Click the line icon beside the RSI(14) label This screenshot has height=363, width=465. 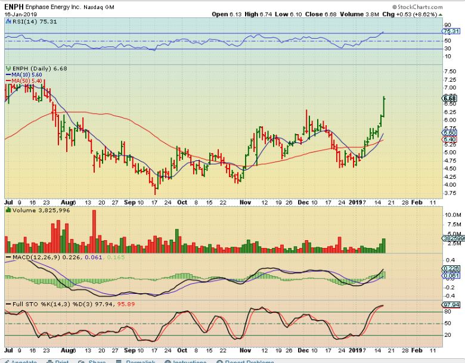pyautogui.click(x=8, y=21)
